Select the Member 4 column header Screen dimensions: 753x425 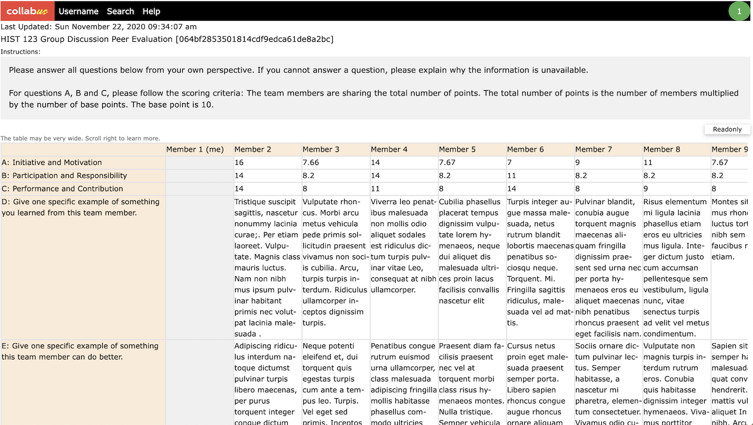pyautogui.click(x=404, y=149)
